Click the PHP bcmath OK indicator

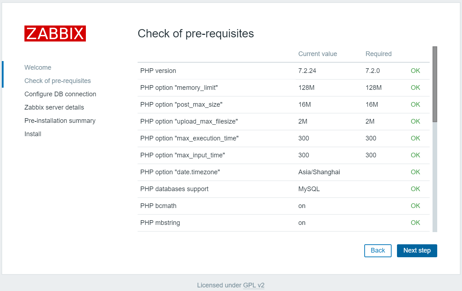pyautogui.click(x=415, y=205)
